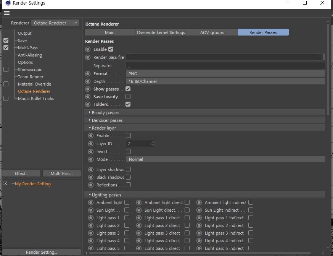The width and height of the screenshot is (333, 256).
Task: Check the Sun Light pass checkbox
Action: tap(127, 210)
